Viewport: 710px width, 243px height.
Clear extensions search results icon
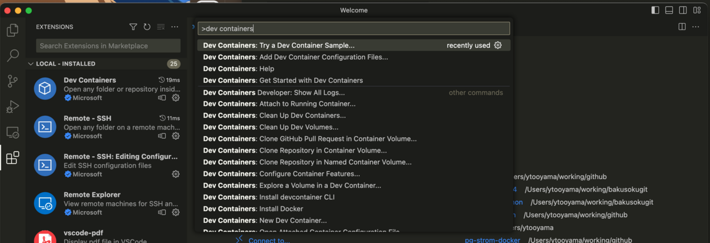tap(161, 27)
